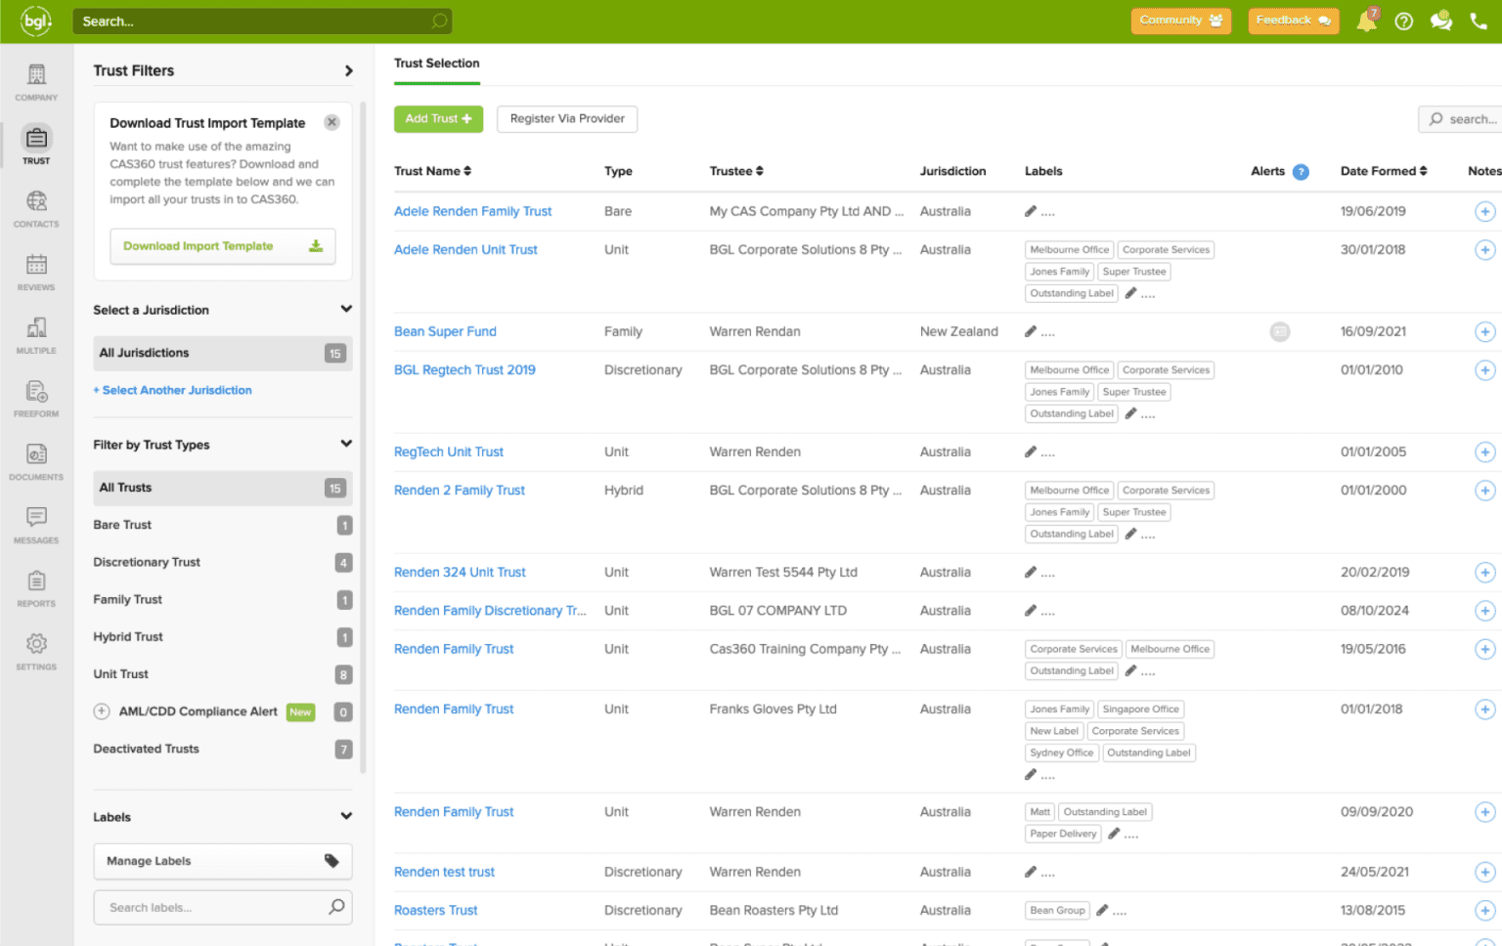Filter by Discretionary Trust type
The width and height of the screenshot is (1502, 946).
(x=147, y=562)
